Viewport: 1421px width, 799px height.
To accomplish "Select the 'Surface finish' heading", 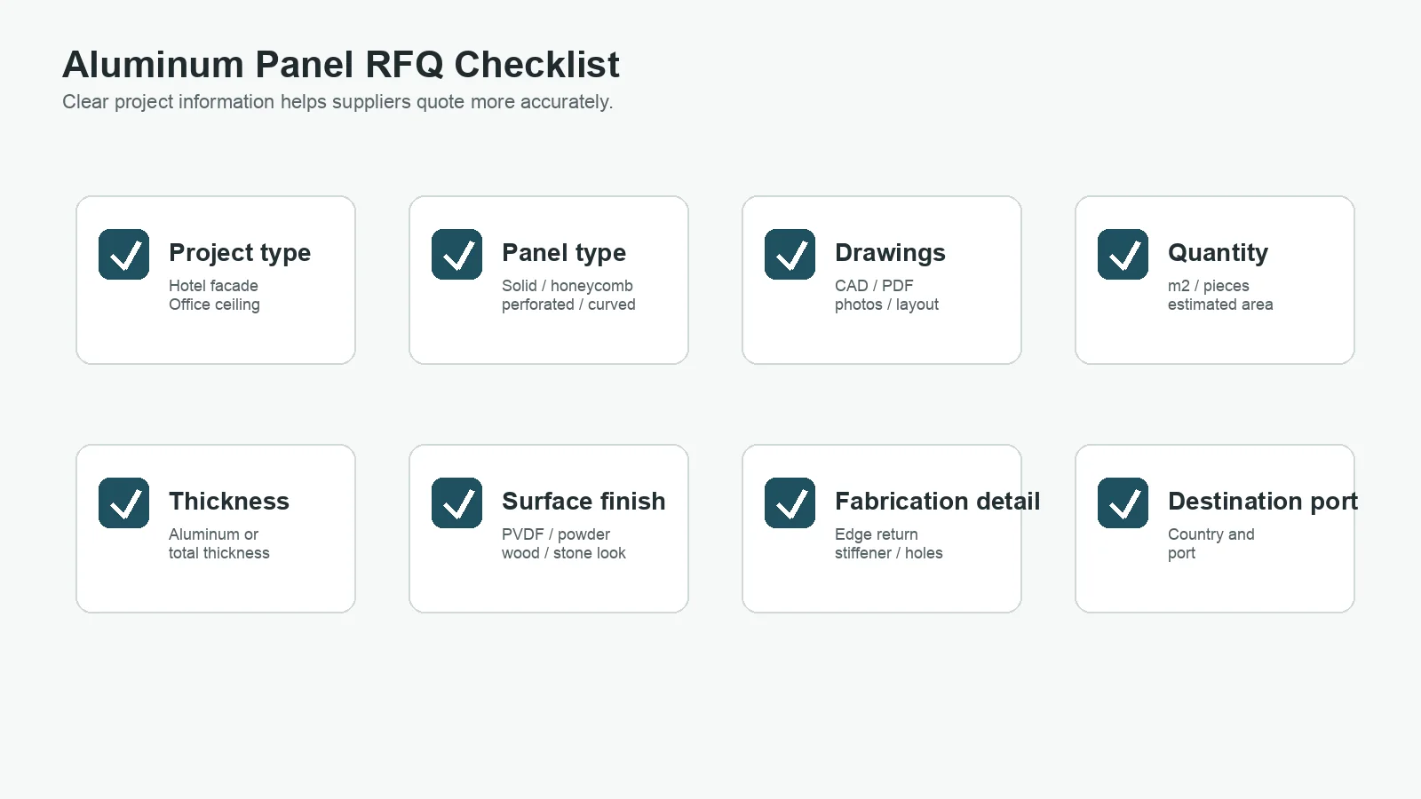I will (x=583, y=501).
